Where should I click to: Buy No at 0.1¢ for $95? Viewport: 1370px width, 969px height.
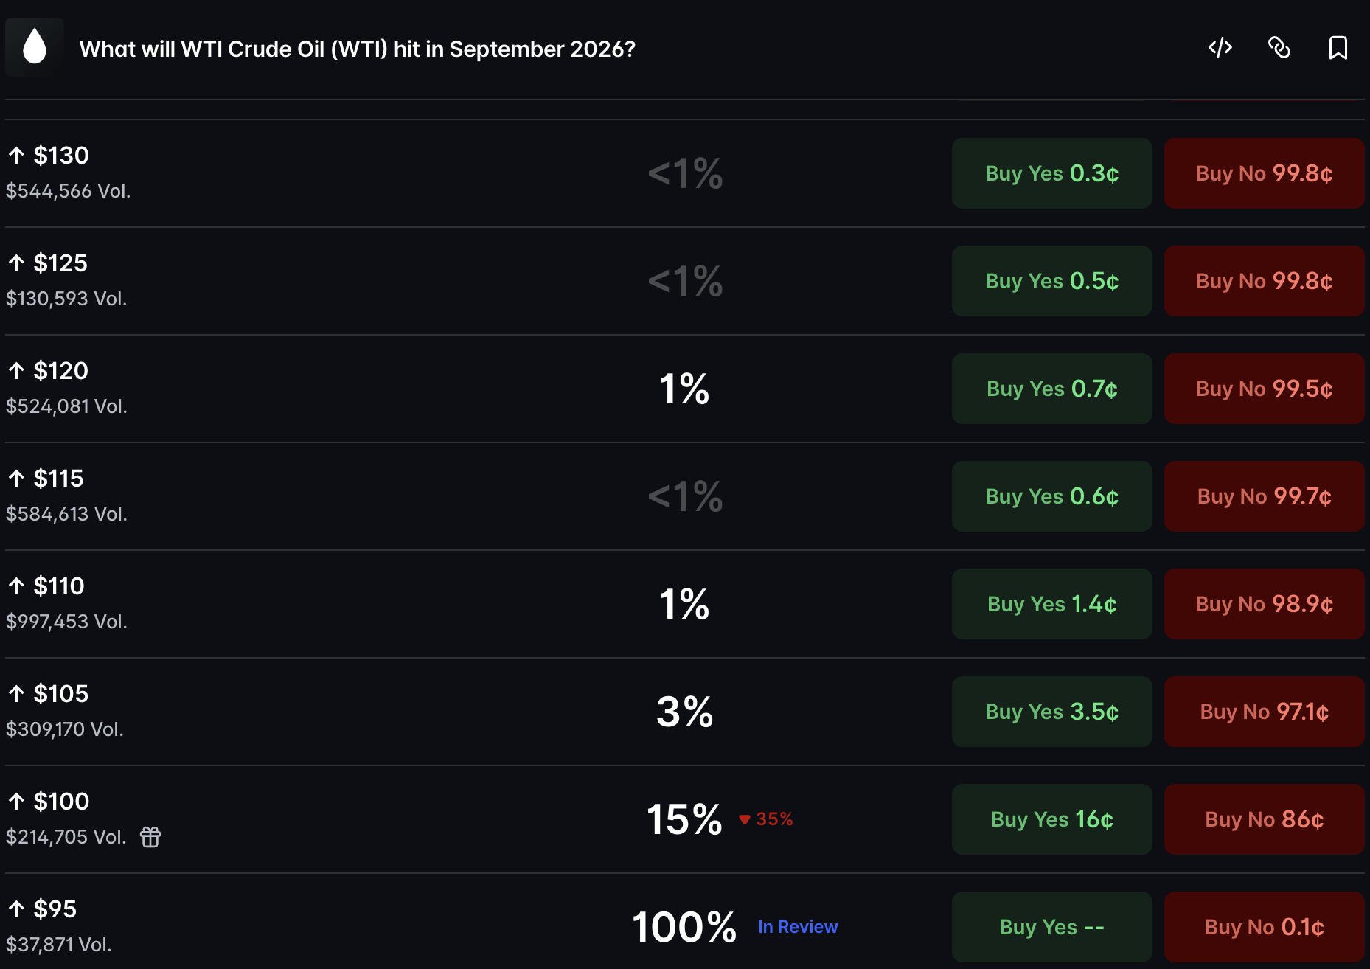[x=1265, y=927]
